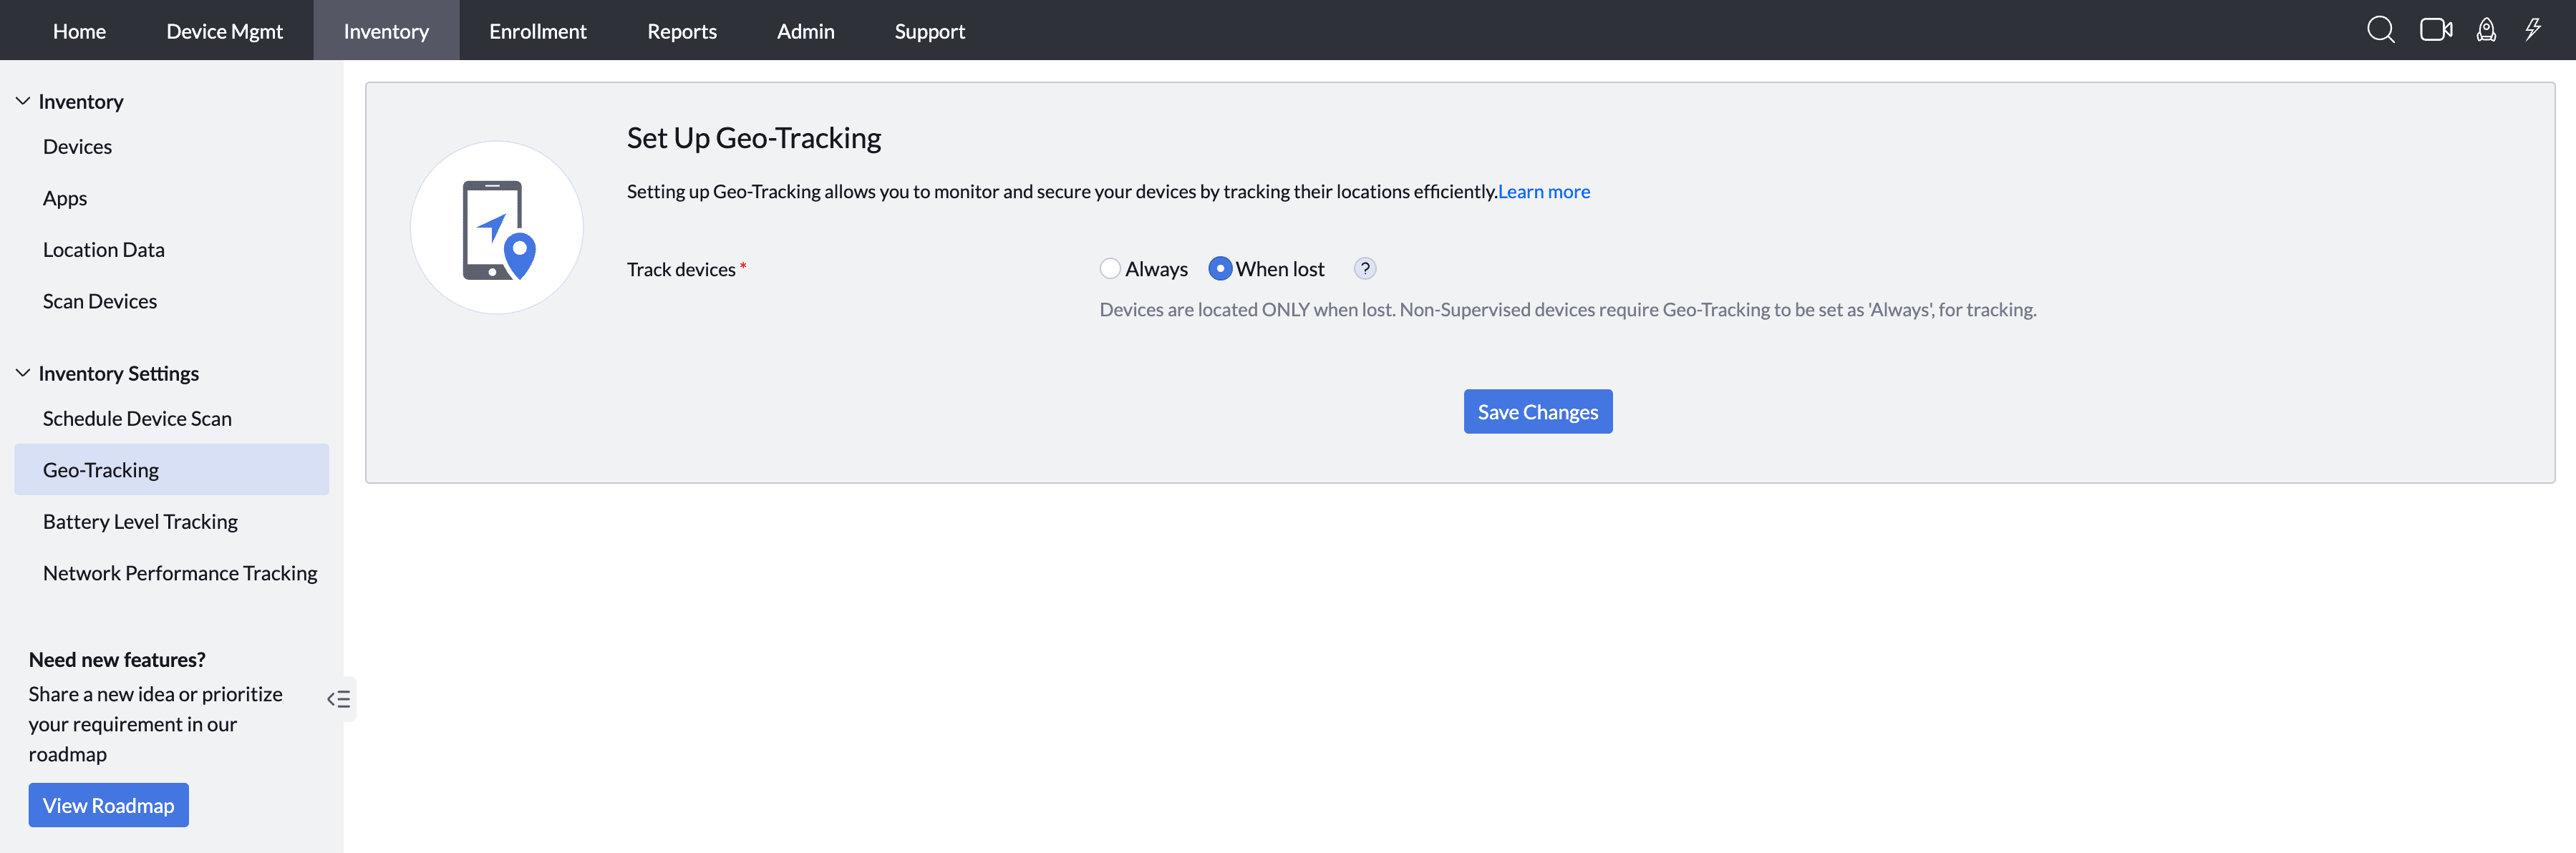Collapse the sidebar with toggle icon
The width and height of the screenshot is (2576, 853).
(339, 699)
